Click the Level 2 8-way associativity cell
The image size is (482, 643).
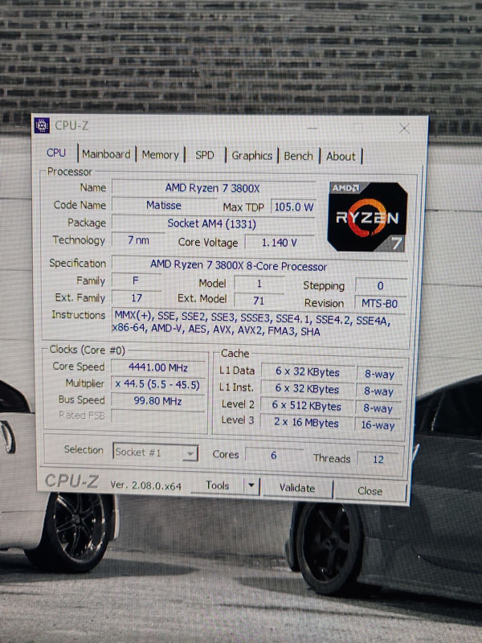[x=378, y=408]
